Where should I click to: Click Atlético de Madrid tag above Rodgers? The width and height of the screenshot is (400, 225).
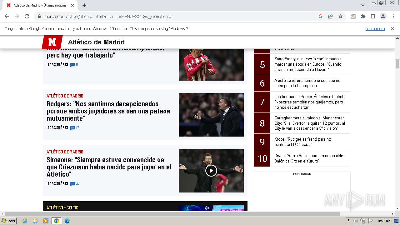(65, 96)
